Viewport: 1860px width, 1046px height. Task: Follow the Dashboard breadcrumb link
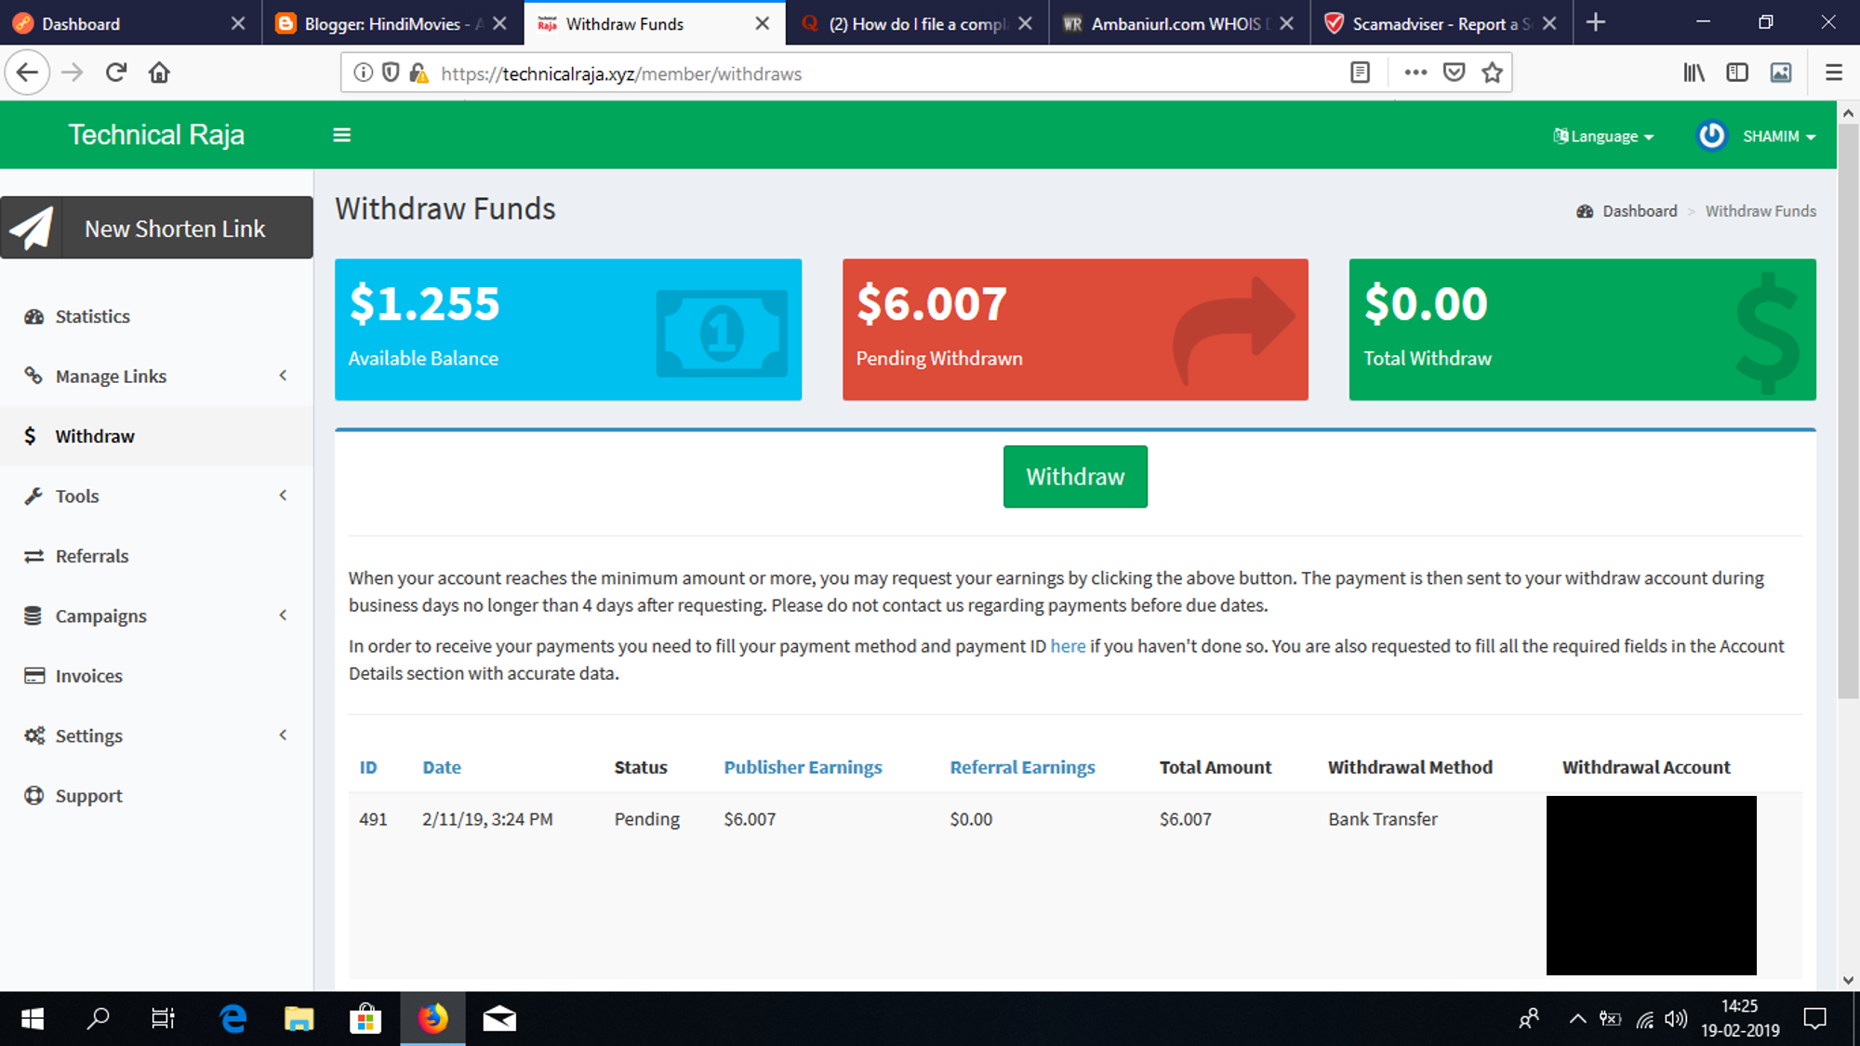1639,211
